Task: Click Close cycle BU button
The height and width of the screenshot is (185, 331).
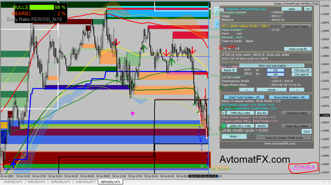Action: coord(298,49)
